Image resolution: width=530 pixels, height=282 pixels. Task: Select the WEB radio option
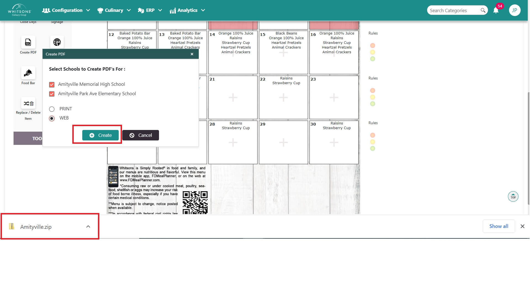[52, 118]
